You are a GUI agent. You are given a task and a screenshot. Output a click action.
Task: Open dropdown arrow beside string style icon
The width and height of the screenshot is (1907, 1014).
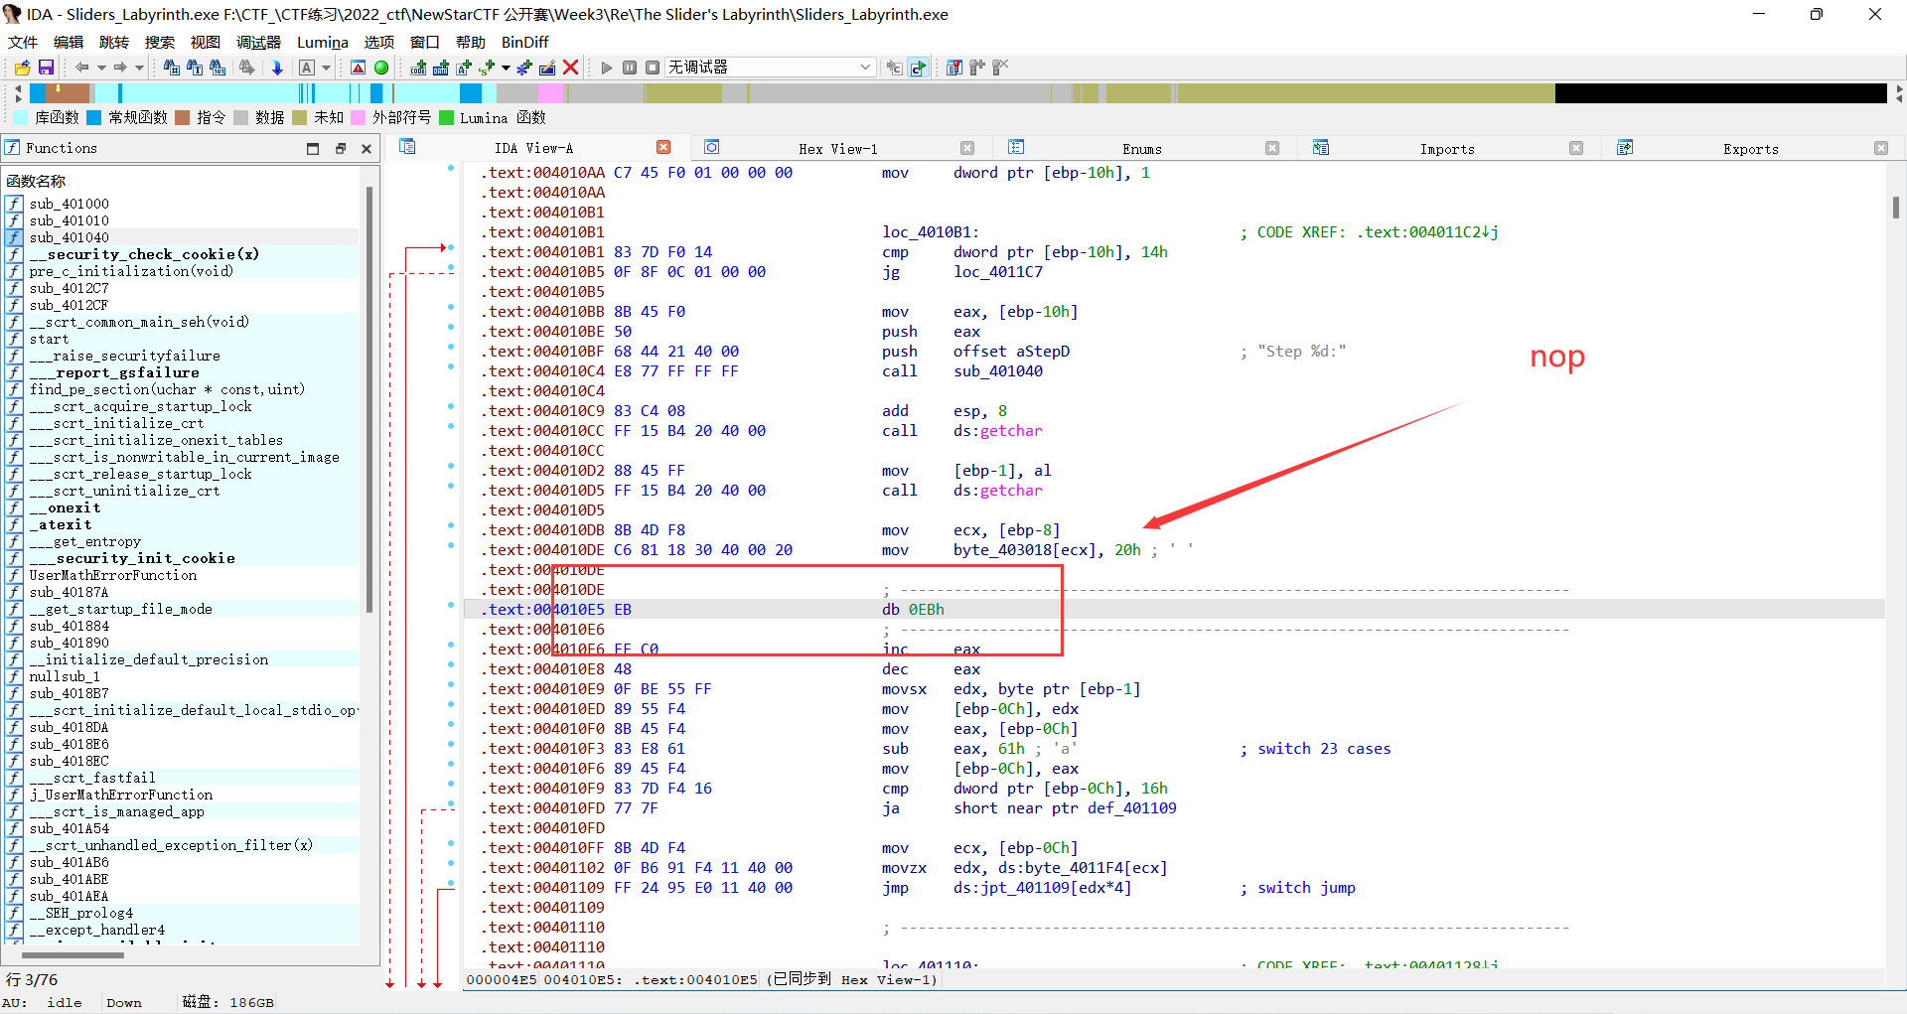coord(506,68)
